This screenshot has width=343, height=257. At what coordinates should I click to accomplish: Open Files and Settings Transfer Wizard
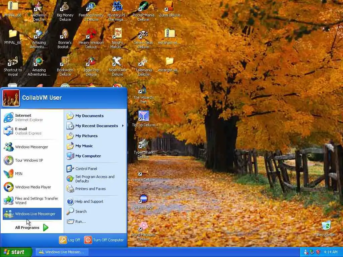point(32,200)
